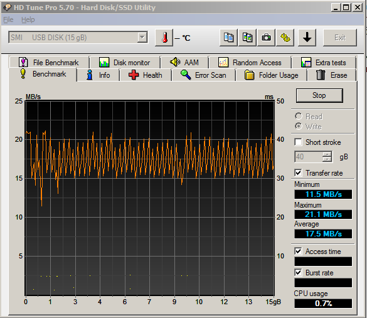The height and width of the screenshot is (318, 367).
Task: Switch to the Random Access tab
Action: 250,63
